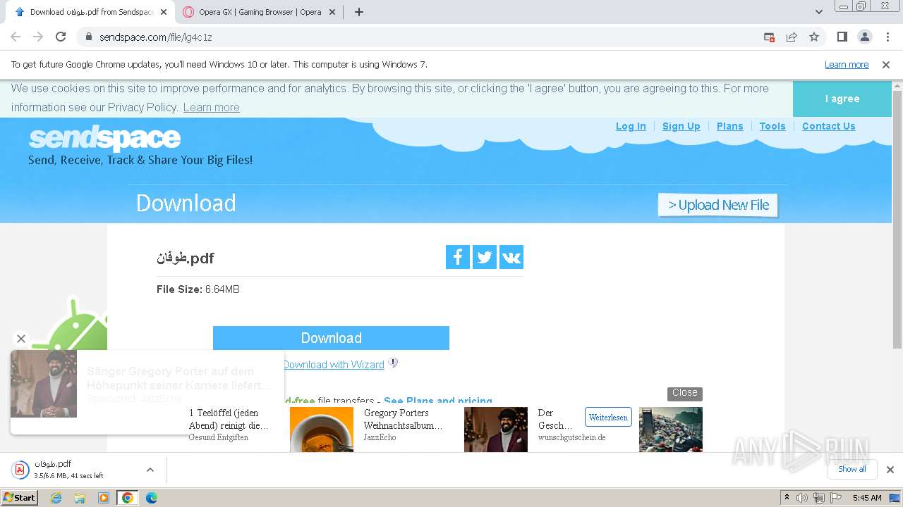Close the download shelf bar
This screenshot has width=903, height=507.
point(890,470)
